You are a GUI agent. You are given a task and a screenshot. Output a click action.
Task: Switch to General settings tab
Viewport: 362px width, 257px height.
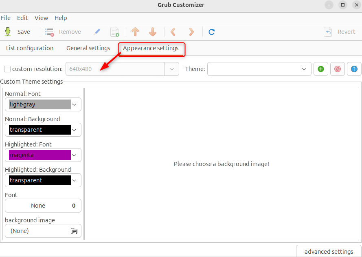point(88,48)
